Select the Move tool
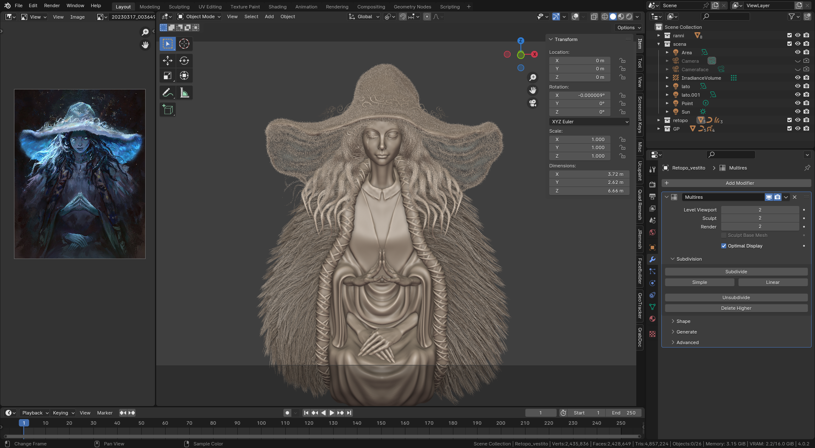The width and height of the screenshot is (815, 448). [x=168, y=61]
